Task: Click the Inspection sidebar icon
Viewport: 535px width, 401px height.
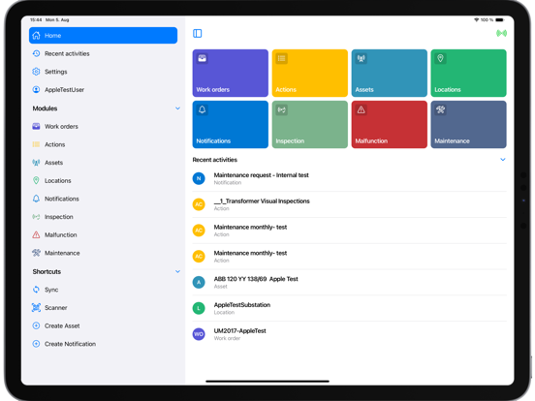Action: click(x=36, y=217)
